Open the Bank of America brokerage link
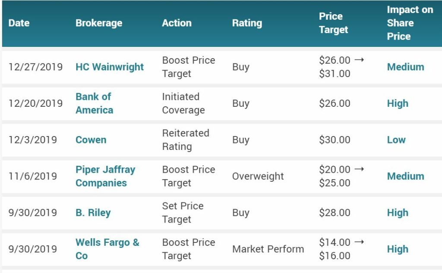The image size is (442, 273). click(x=95, y=103)
